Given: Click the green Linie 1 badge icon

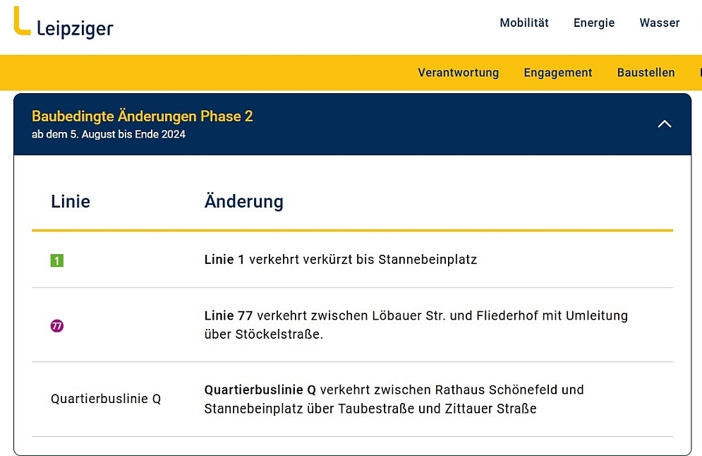Looking at the screenshot, I should 57,260.
